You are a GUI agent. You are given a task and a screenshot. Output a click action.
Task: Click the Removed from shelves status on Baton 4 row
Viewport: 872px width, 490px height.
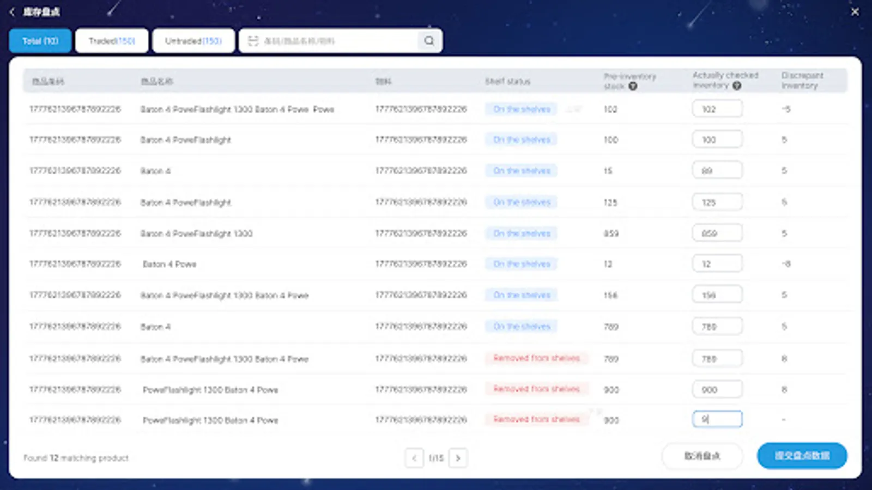click(x=536, y=358)
